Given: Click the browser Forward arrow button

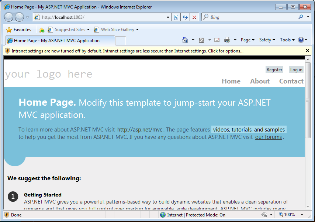Looking at the screenshot, I should coord(19,17).
